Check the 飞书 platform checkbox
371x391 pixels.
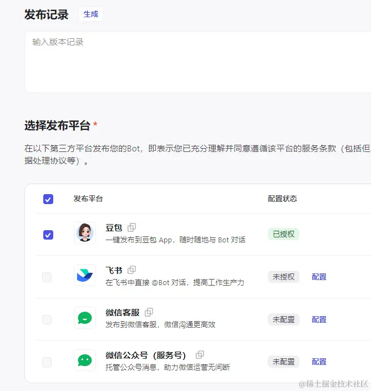coord(47,277)
